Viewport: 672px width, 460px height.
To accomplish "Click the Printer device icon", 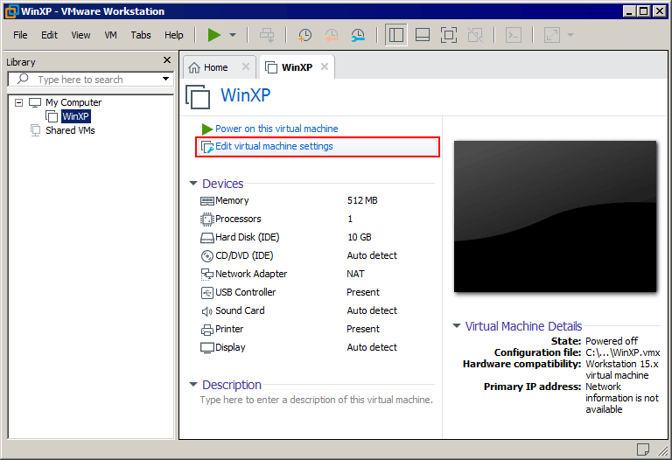I will (x=207, y=330).
